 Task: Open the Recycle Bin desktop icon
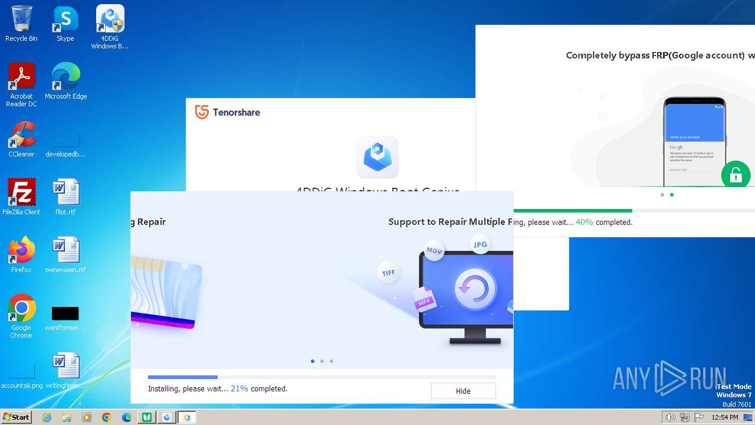(21, 24)
